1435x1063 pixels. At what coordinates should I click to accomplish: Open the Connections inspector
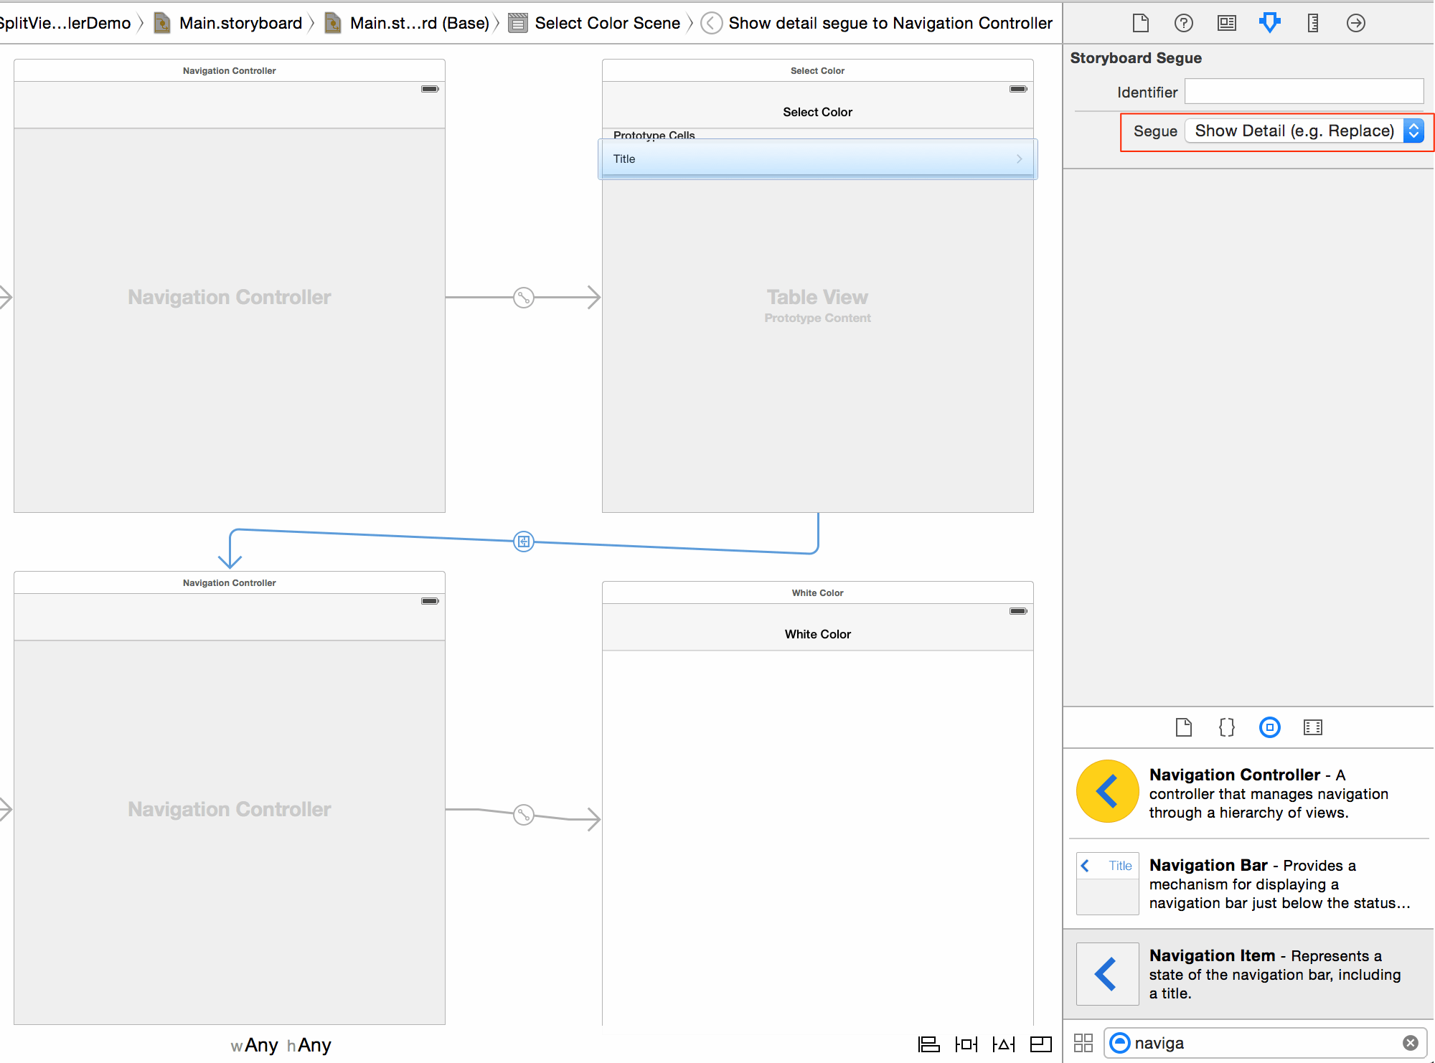[1355, 22]
